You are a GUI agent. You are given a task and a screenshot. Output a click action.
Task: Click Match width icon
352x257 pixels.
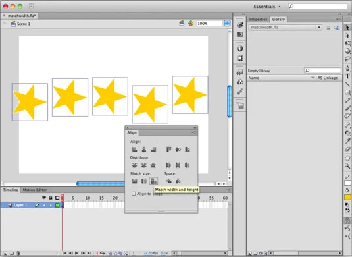(x=134, y=181)
